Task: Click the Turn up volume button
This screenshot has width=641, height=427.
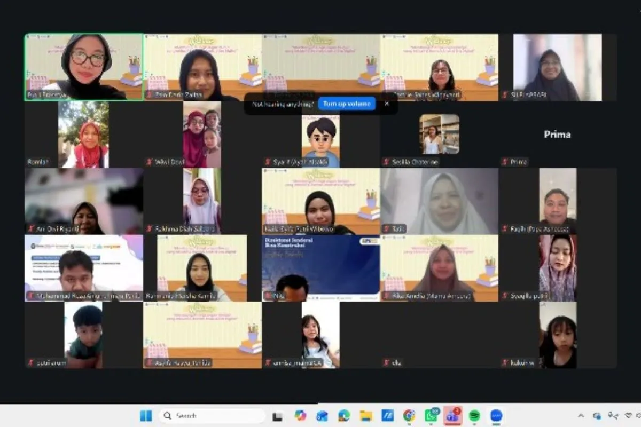Action: [347, 104]
